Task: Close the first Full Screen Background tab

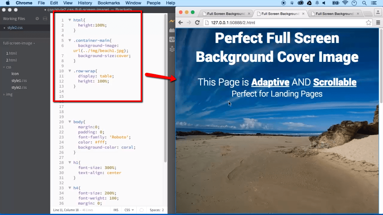Action: click(x=249, y=14)
